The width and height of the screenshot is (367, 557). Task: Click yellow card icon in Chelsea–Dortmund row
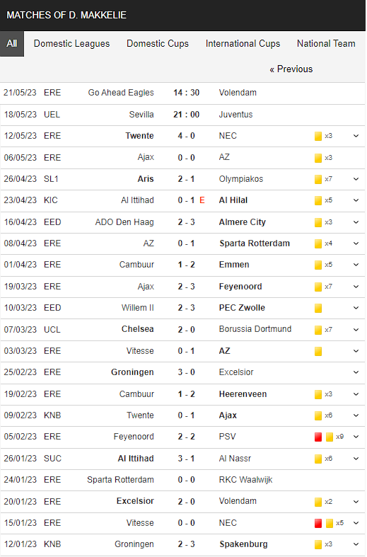tap(318, 330)
